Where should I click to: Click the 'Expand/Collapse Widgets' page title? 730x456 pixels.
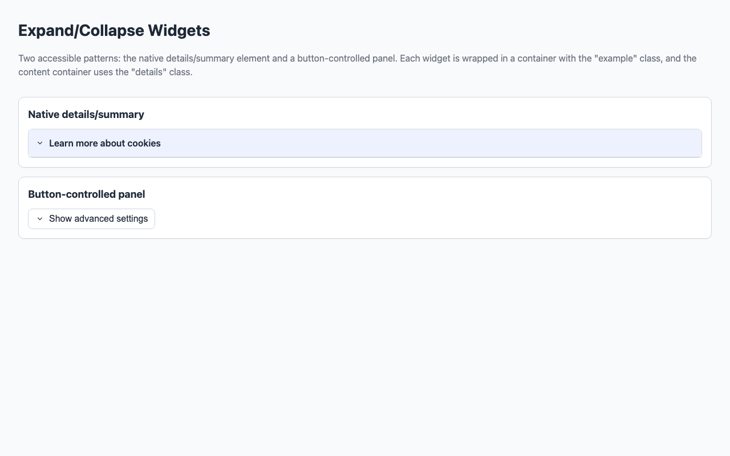114,30
